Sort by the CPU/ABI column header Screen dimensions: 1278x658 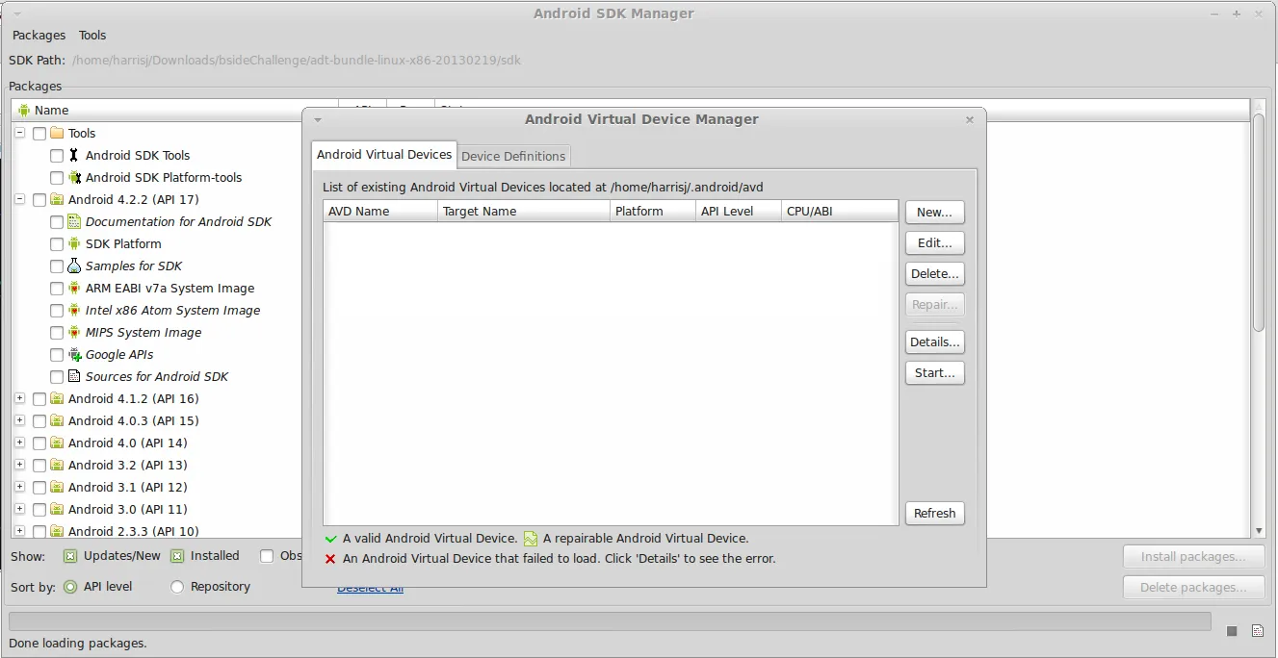point(839,211)
